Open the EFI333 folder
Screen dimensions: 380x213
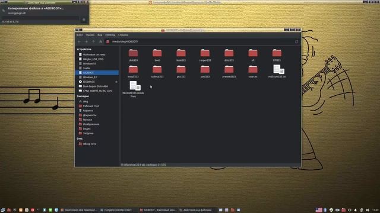pos(277,55)
